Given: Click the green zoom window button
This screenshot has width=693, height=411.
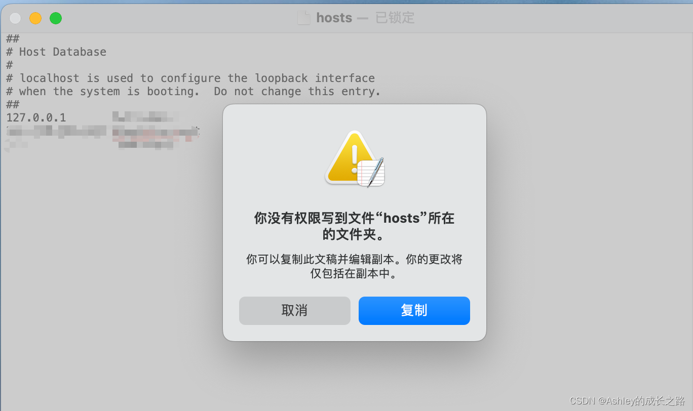Looking at the screenshot, I should point(56,18).
